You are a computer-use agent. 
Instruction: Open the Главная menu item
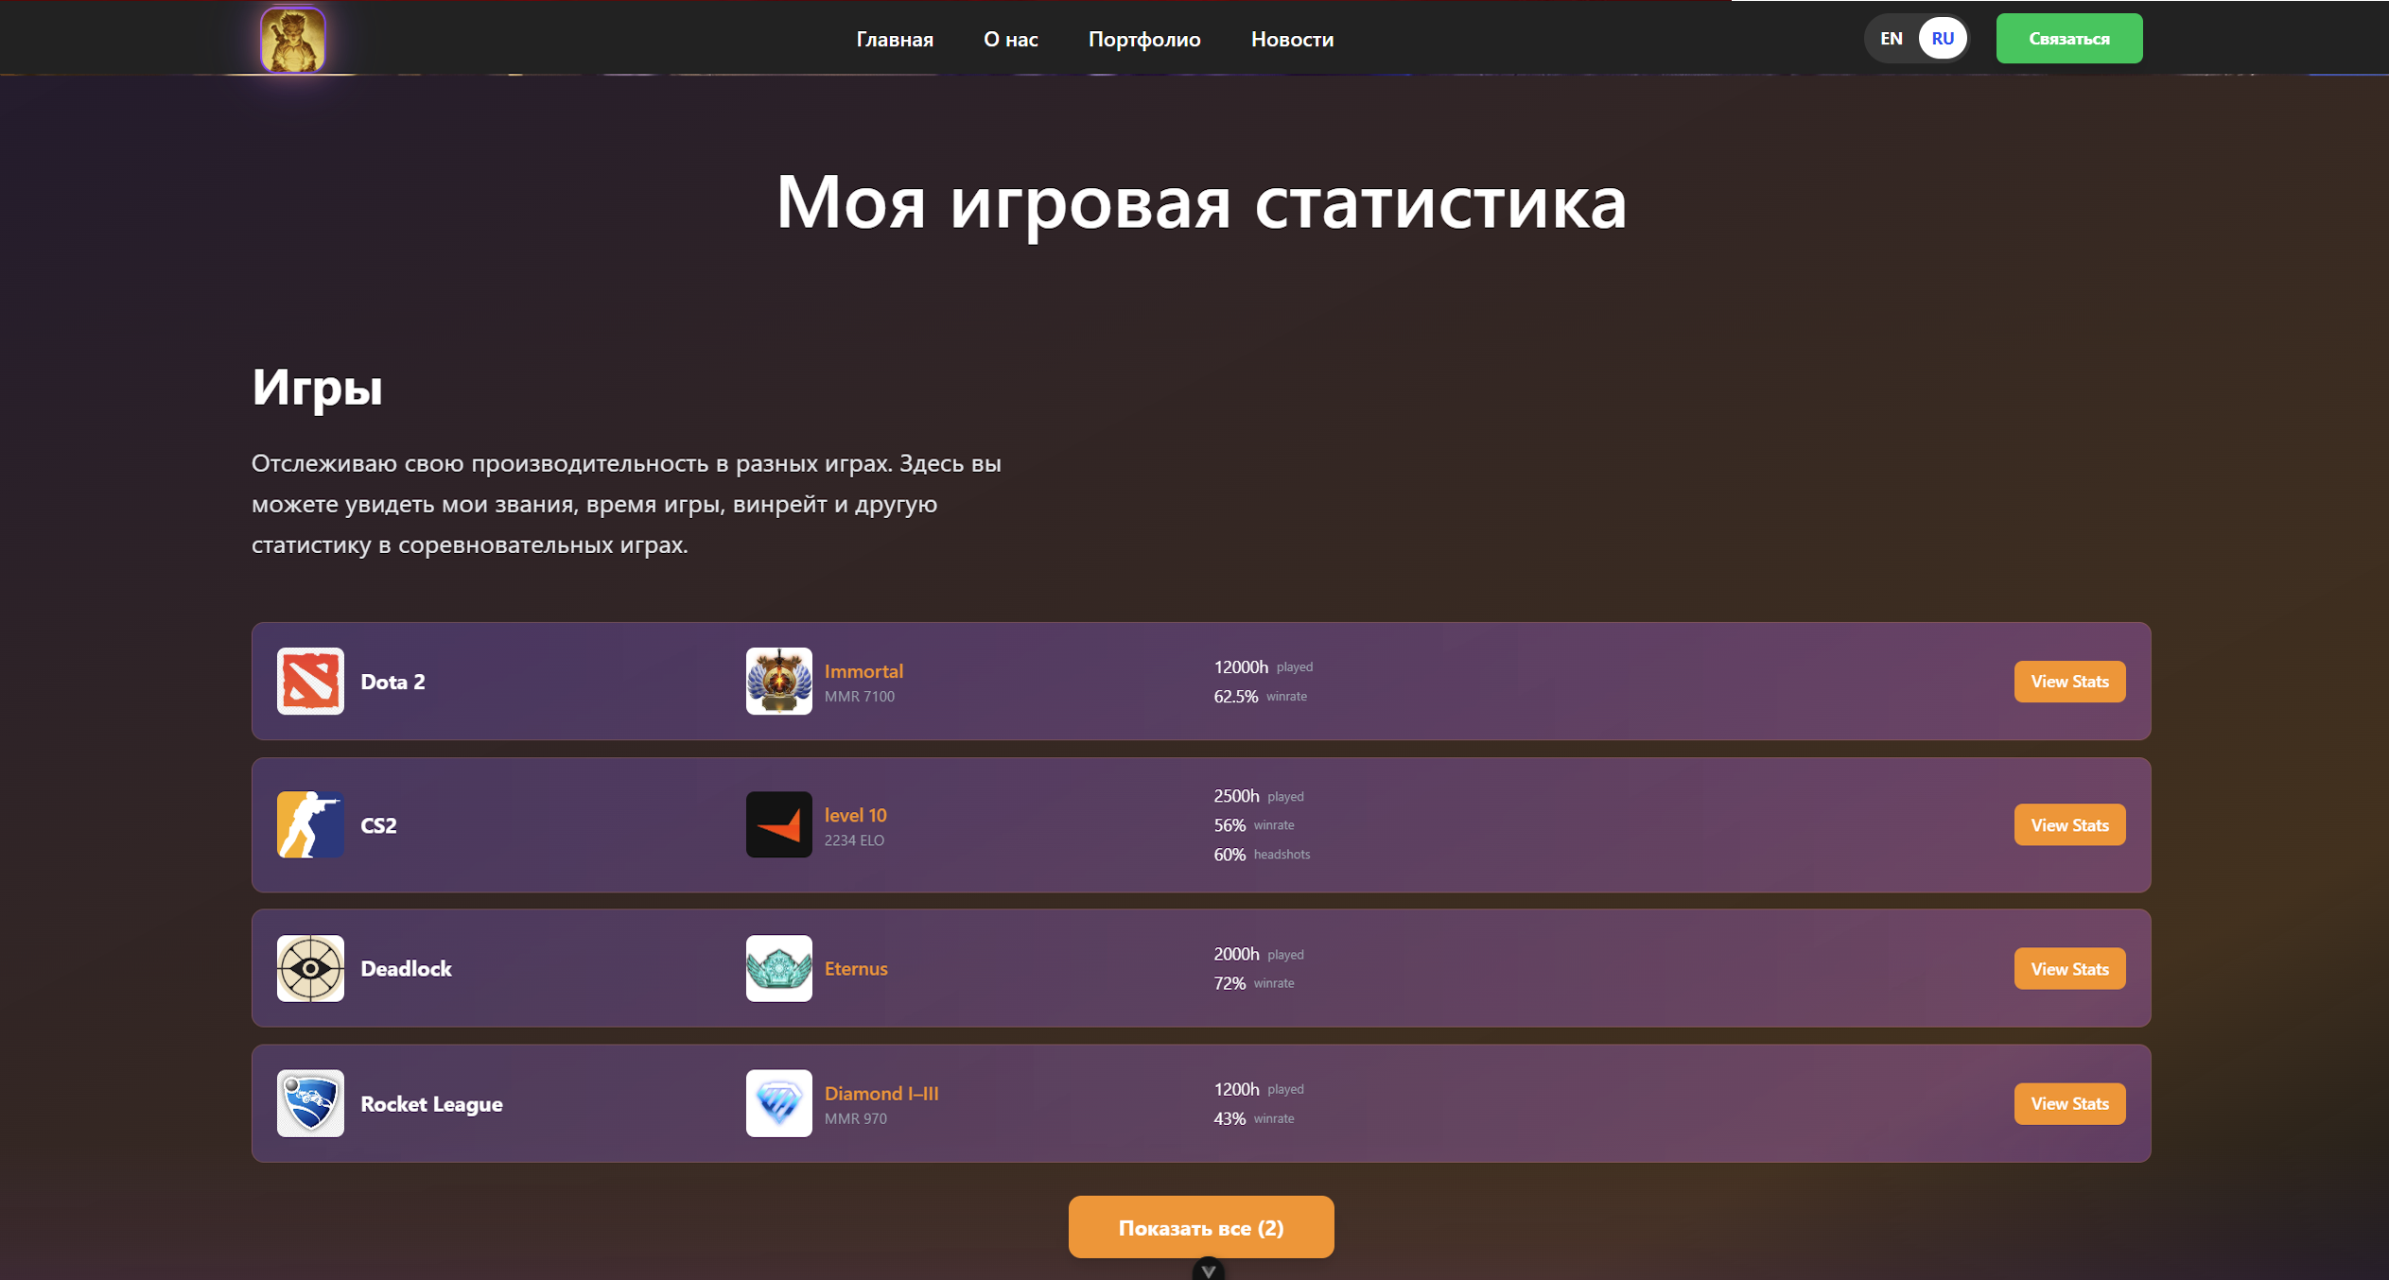(x=895, y=39)
